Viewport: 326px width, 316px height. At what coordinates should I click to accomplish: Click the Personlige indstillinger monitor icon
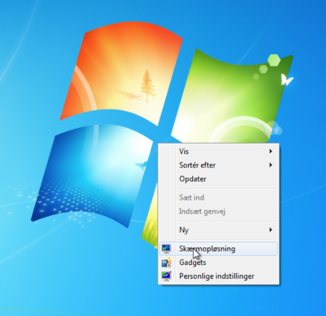coord(166,276)
